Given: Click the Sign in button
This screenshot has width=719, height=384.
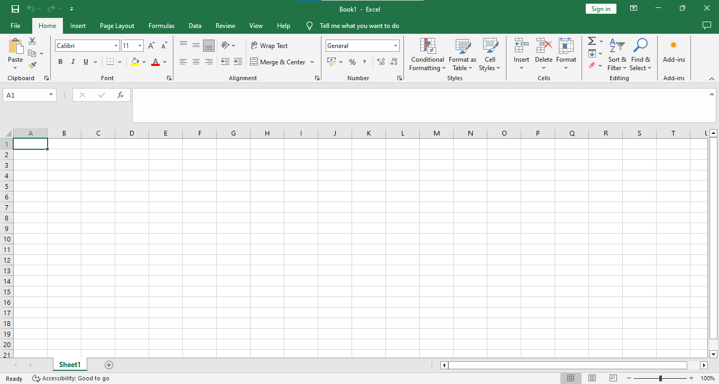Looking at the screenshot, I should tap(601, 8).
